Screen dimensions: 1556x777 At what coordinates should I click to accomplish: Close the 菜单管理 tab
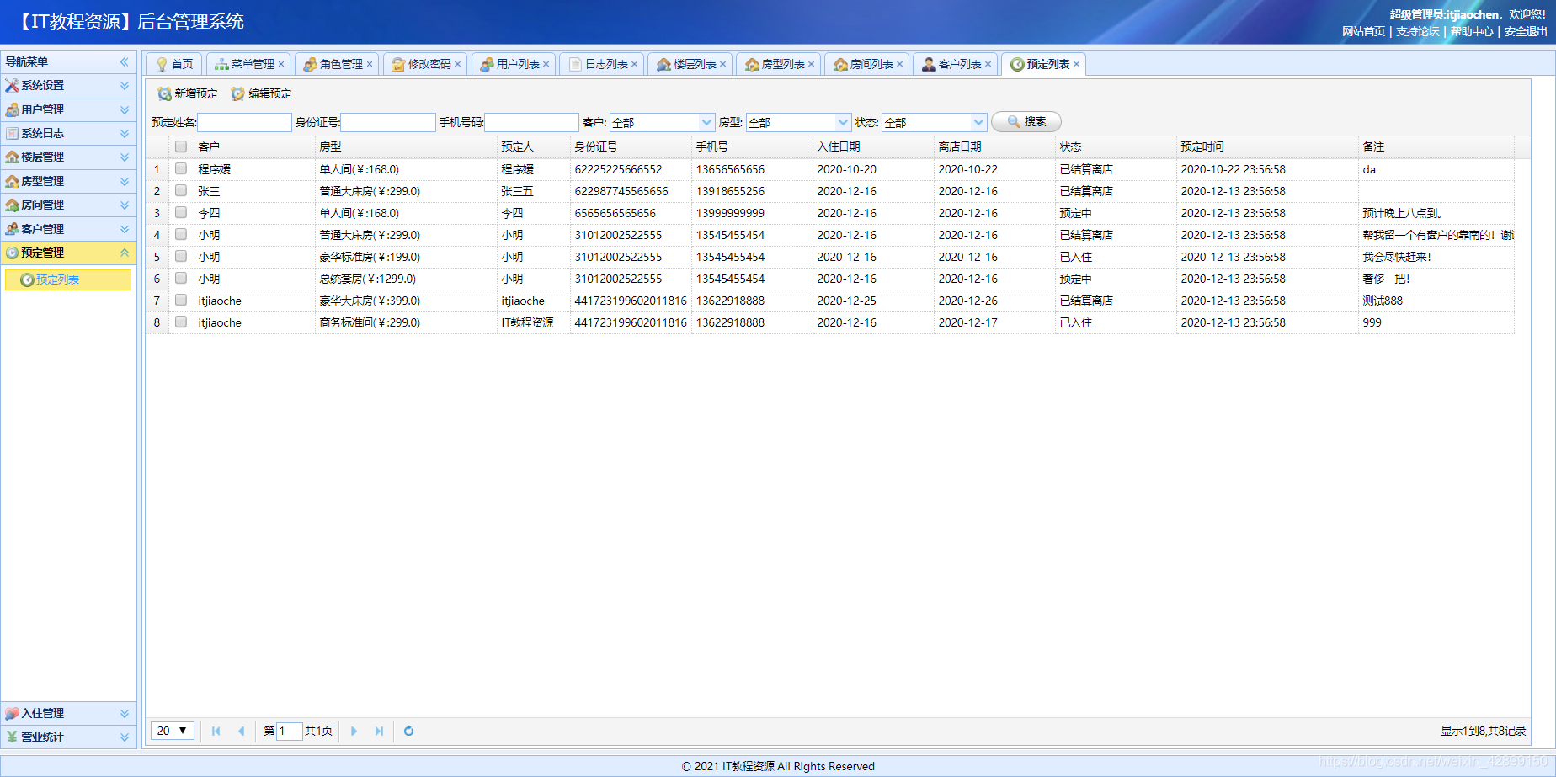[x=281, y=64]
